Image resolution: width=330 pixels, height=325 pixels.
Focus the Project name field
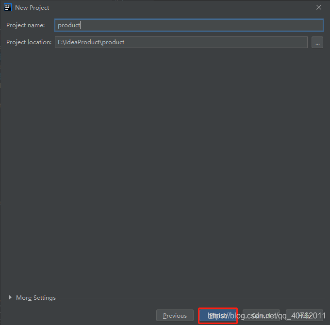[189, 25]
